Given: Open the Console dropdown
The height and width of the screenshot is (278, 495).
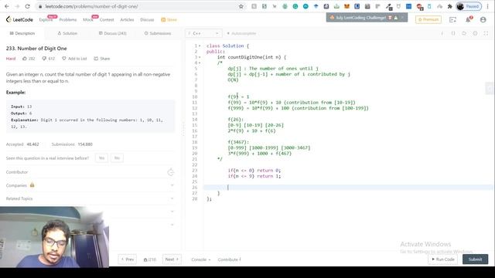Looking at the screenshot, I should pos(201,259).
